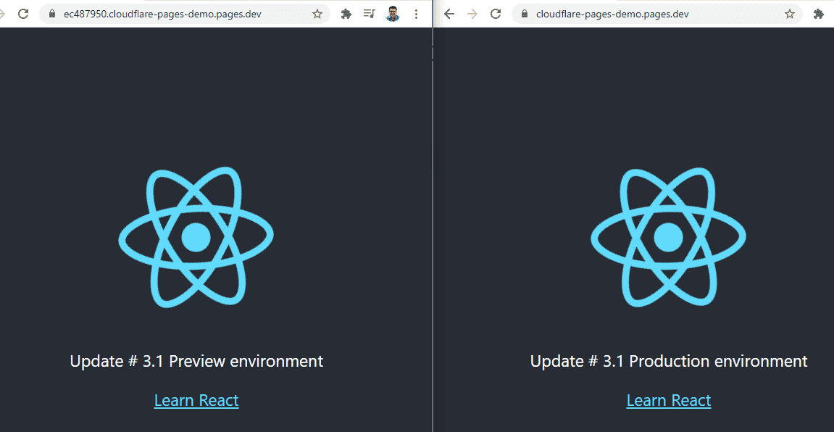Go back in the right browser window

pyautogui.click(x=449, y=14)
